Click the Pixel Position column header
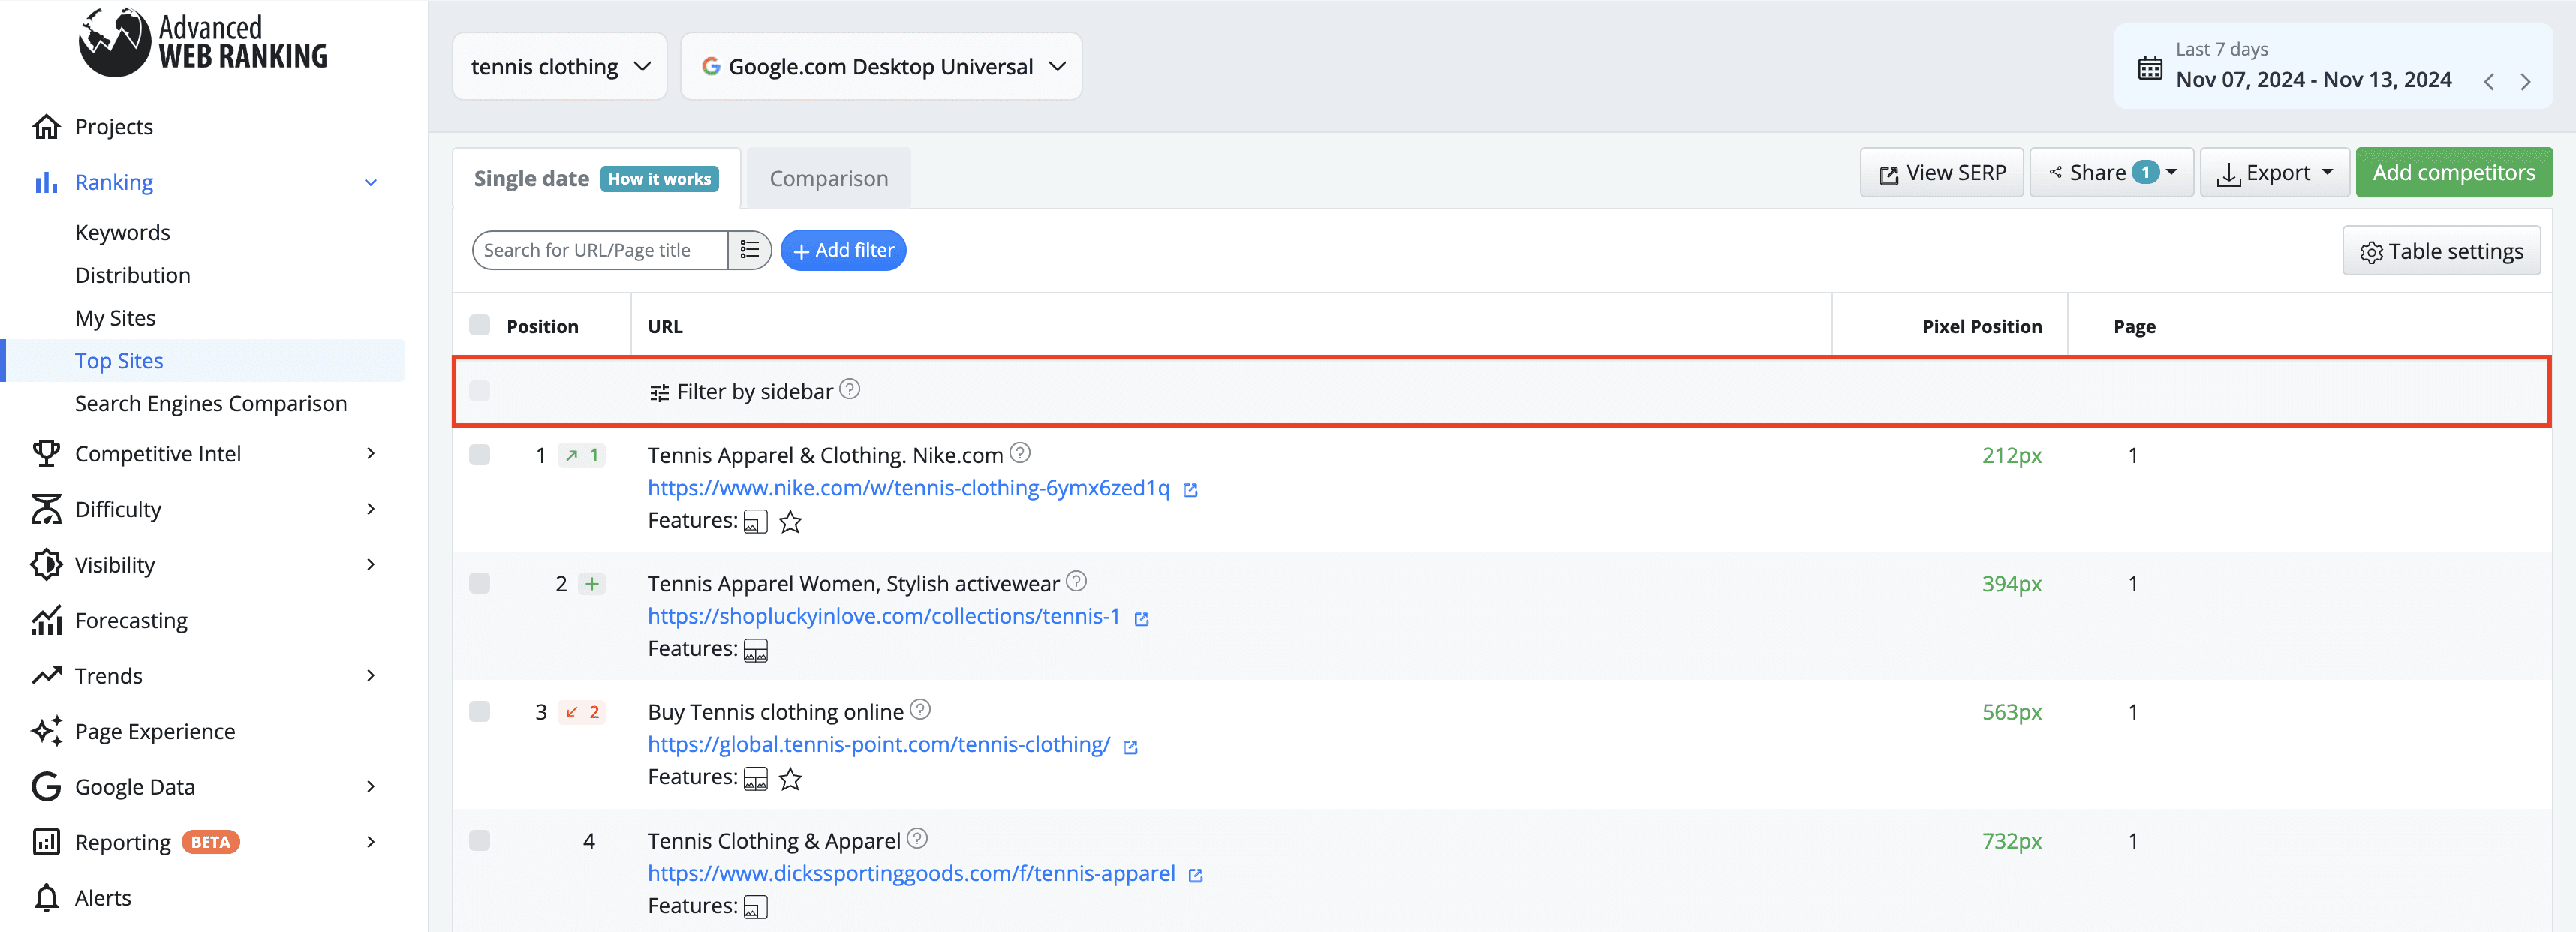Screen dimensions: 2576x932 click(x=1981, y=326)
